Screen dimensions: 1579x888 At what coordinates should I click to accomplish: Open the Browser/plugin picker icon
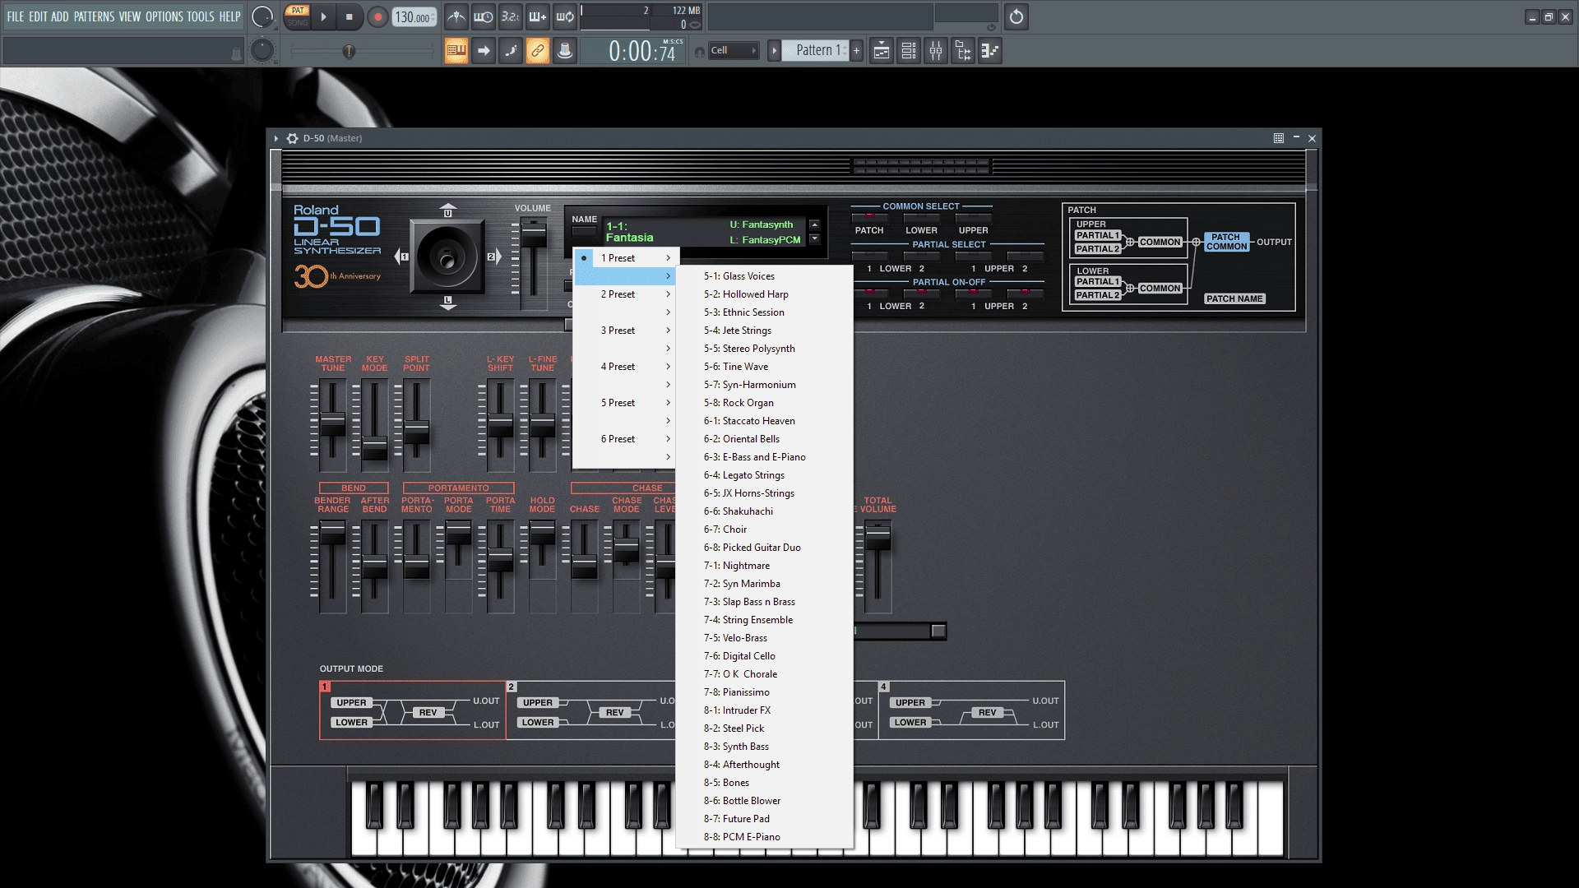[963, 51]
